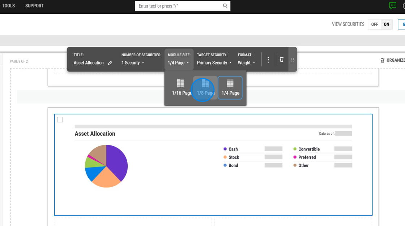Click the Asset Allocation pie chart
Viewport: 405px width, 226px height.
[x=106, y=166]
